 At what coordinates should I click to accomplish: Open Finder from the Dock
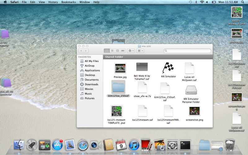pos(19,145)
